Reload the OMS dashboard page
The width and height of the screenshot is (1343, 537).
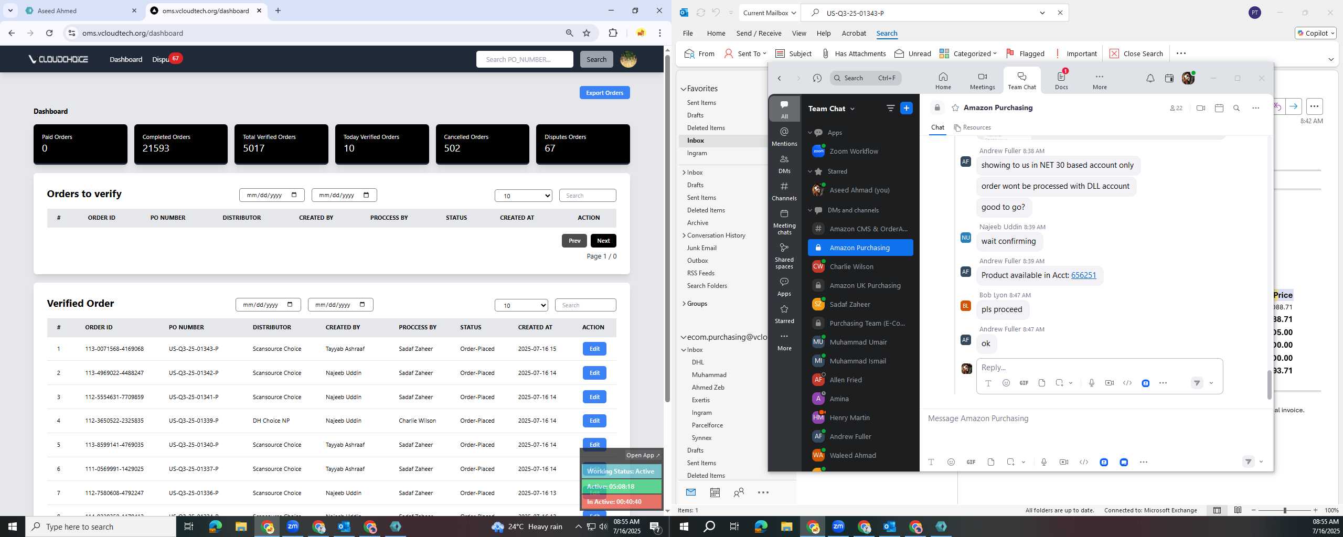click(49, 33)
